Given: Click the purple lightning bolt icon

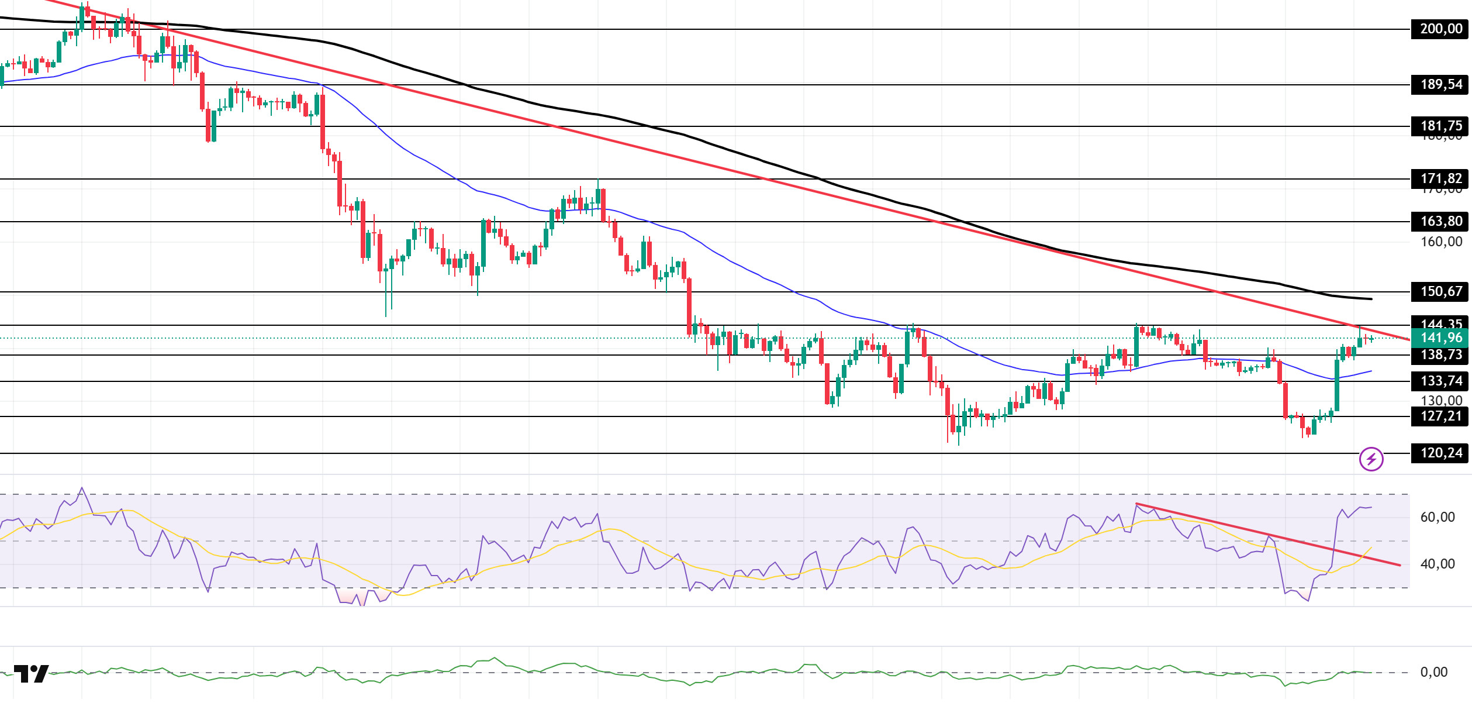Looking at the screenshot, I should point(1371,459).
